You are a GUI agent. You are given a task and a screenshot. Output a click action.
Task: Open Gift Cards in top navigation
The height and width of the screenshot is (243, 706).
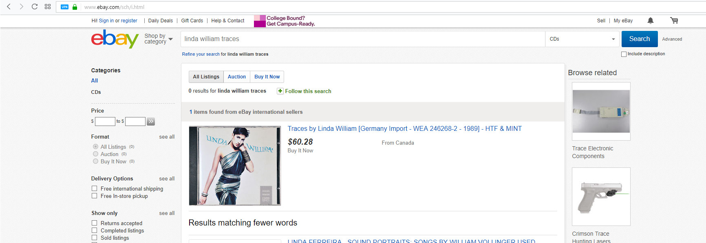[x=192, y=21]
